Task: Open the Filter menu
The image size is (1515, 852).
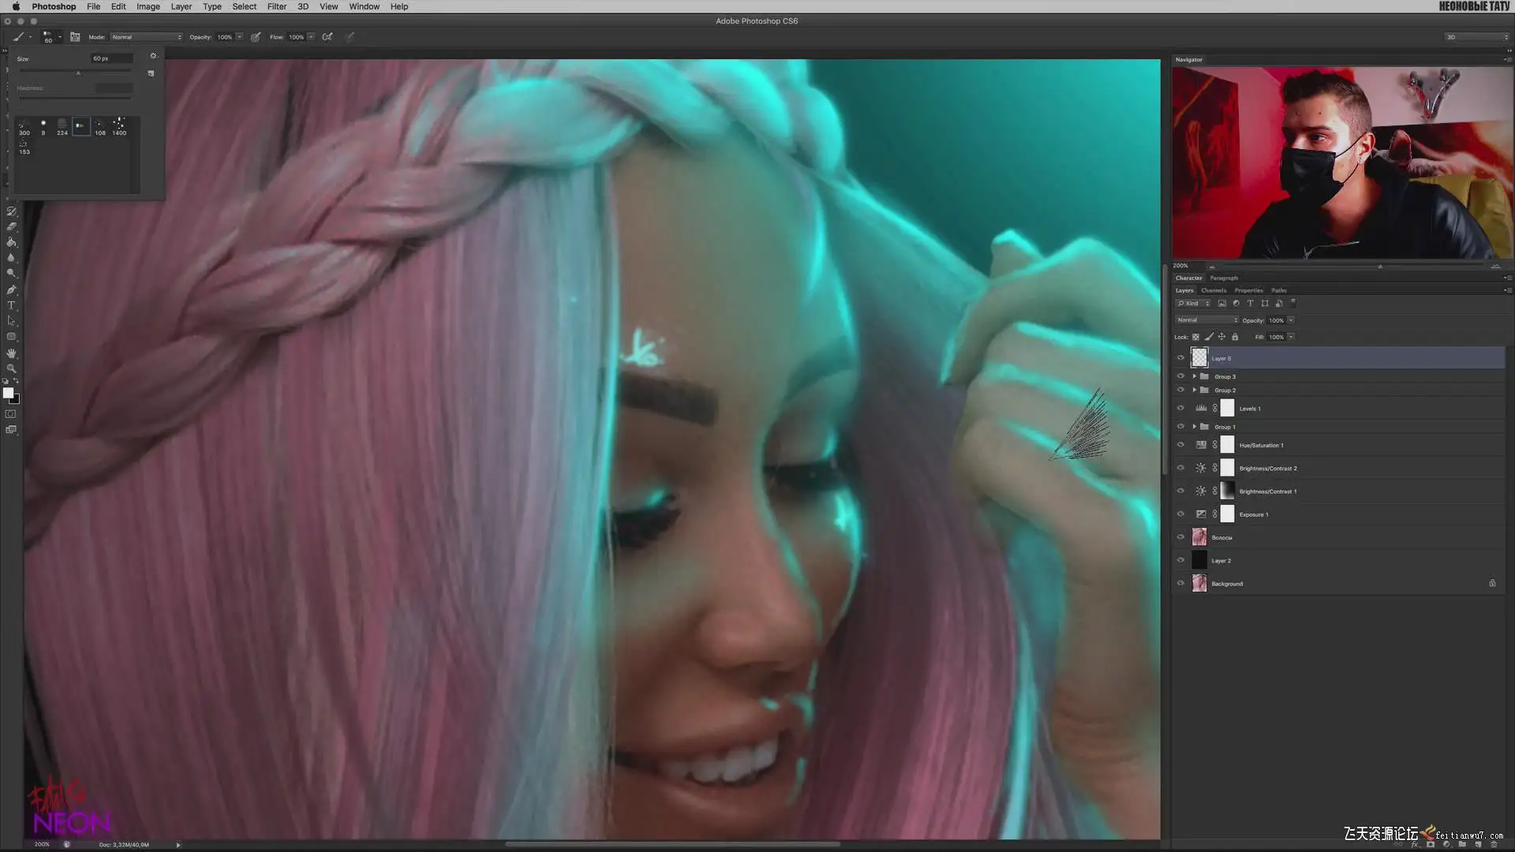Action: (276, 6)
